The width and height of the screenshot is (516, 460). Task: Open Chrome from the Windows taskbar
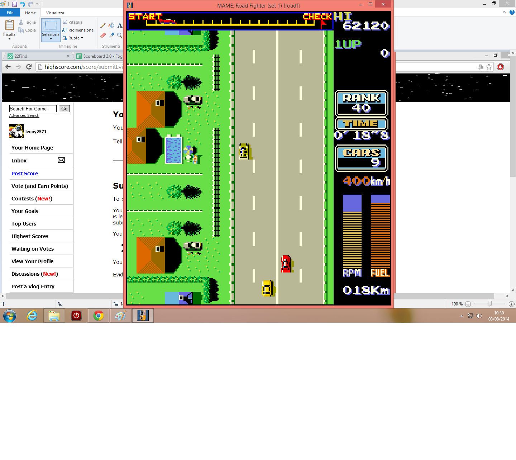[x=99, y=316]
